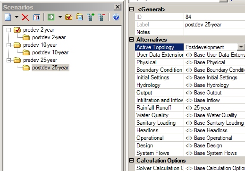This screenshot has width=245, height=171.
Task: Click the postdev 10-year folder icon
Action: coord(26,52)
